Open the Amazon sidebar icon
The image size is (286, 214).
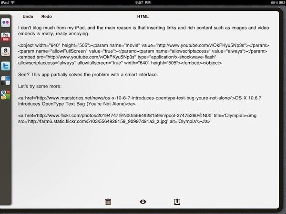point(6,52)
